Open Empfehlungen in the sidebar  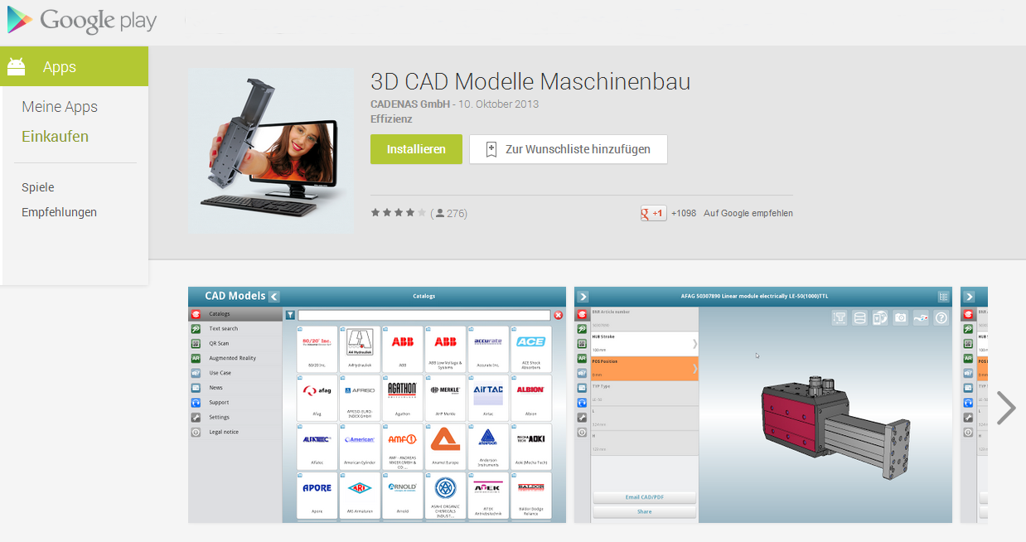pyautogui.click(x=59, y=212)
